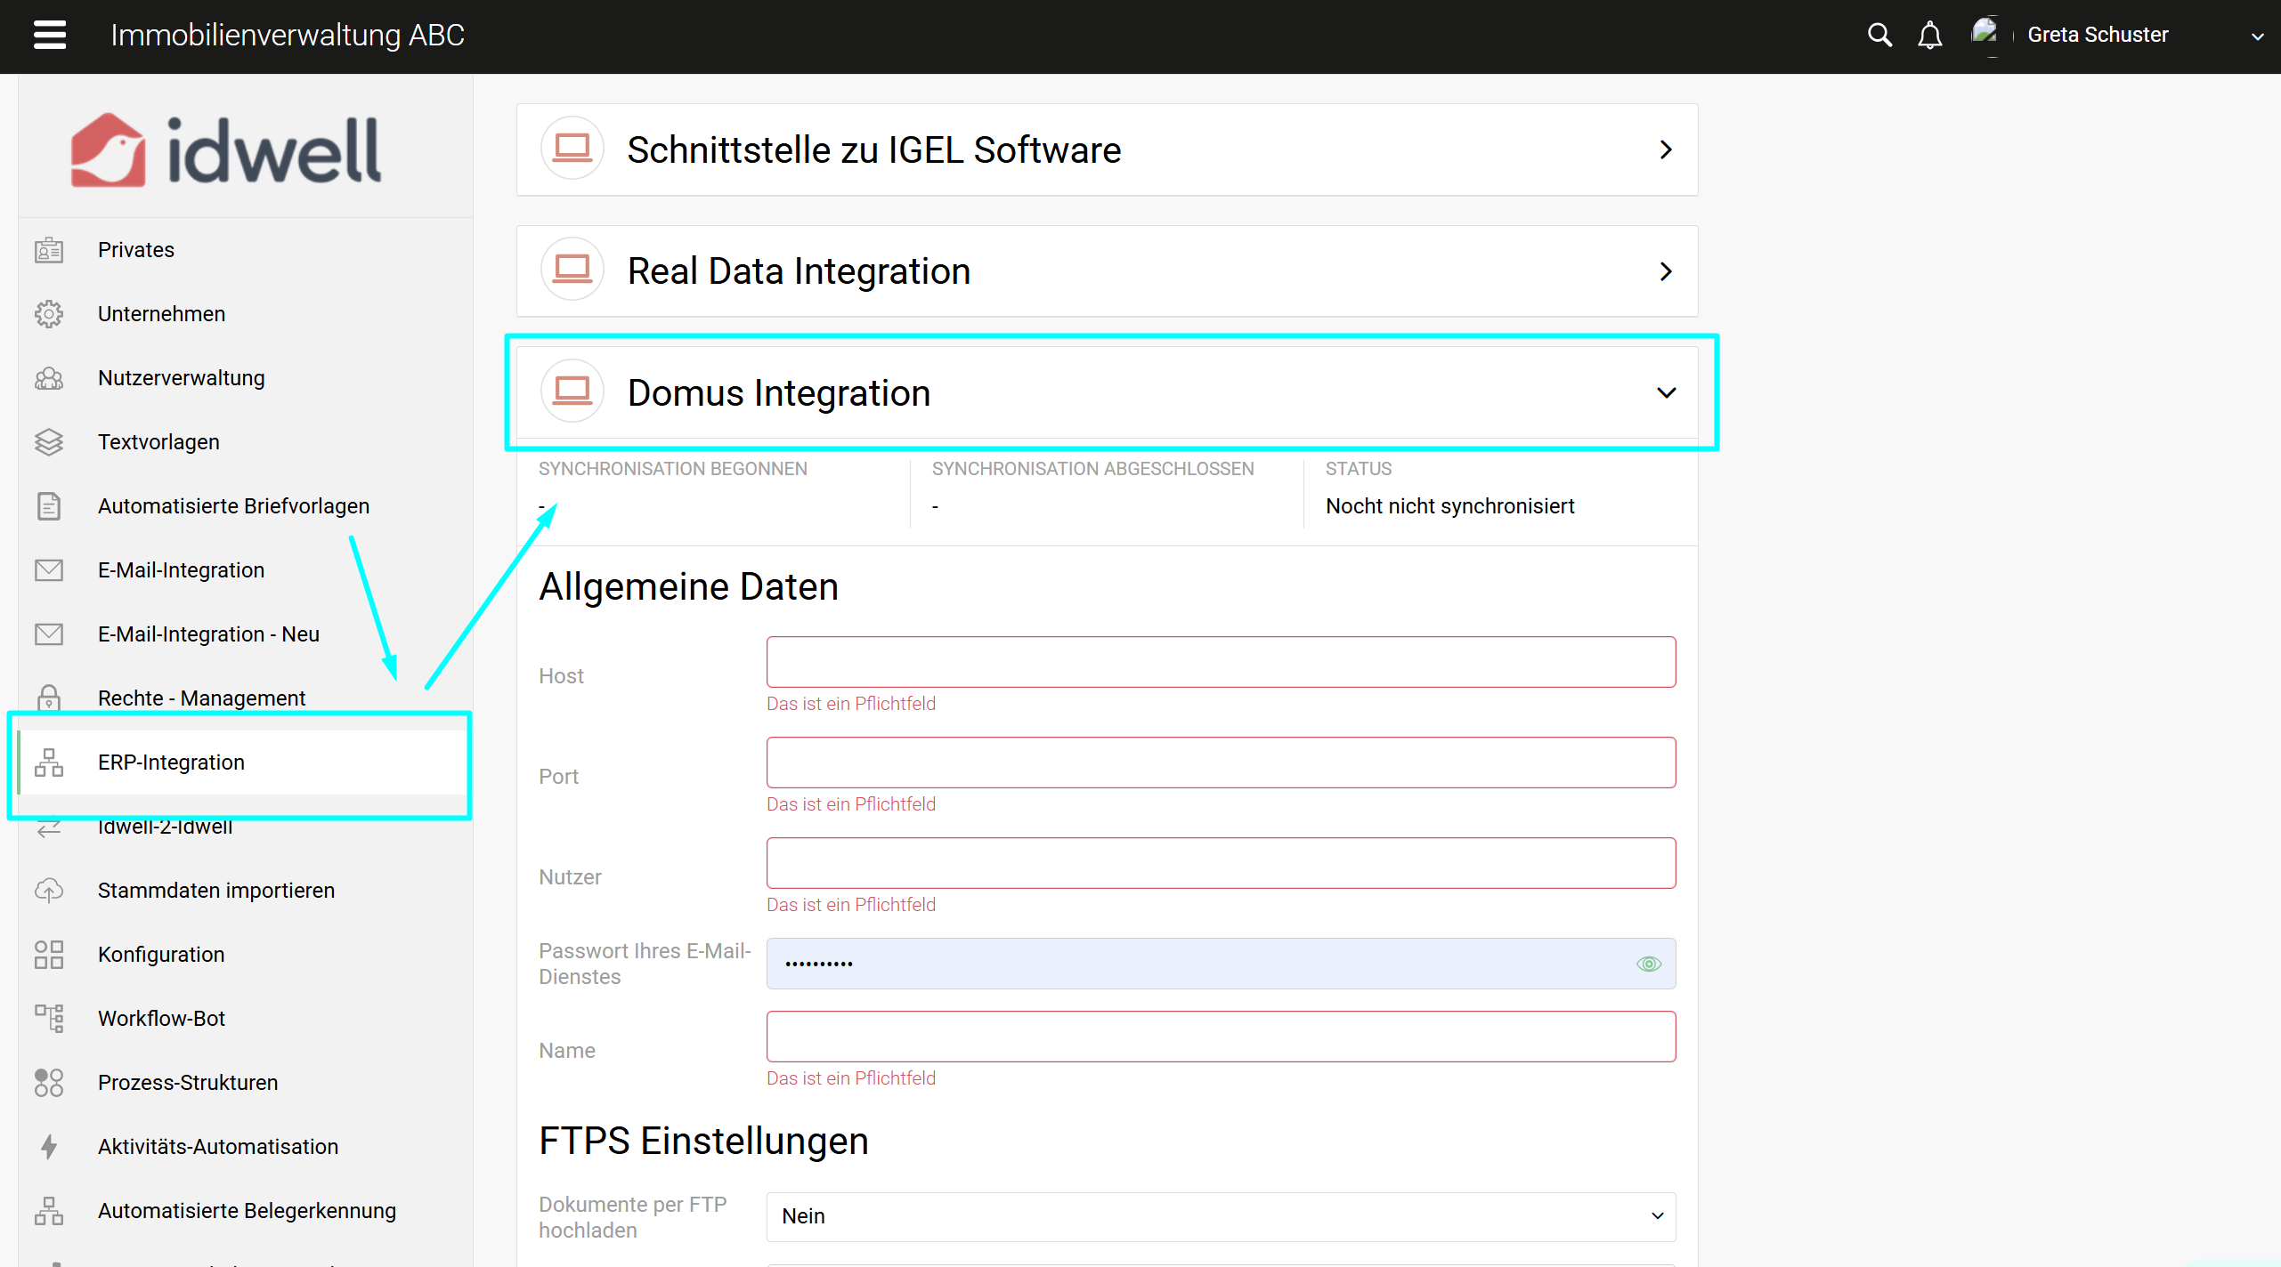Click the Textvorlagen layers icon

click(x=49, y=442)
